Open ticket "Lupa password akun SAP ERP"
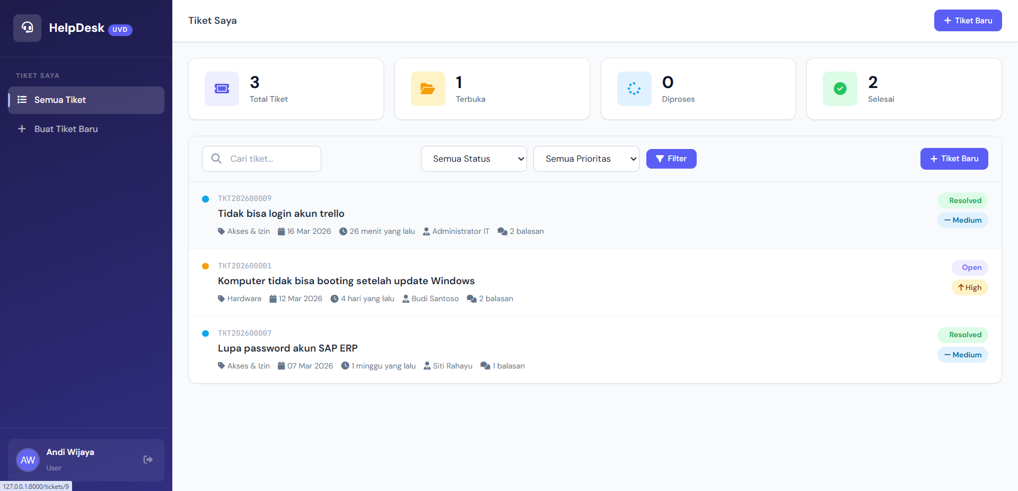1018x491 pixels. tap(287, 348)
